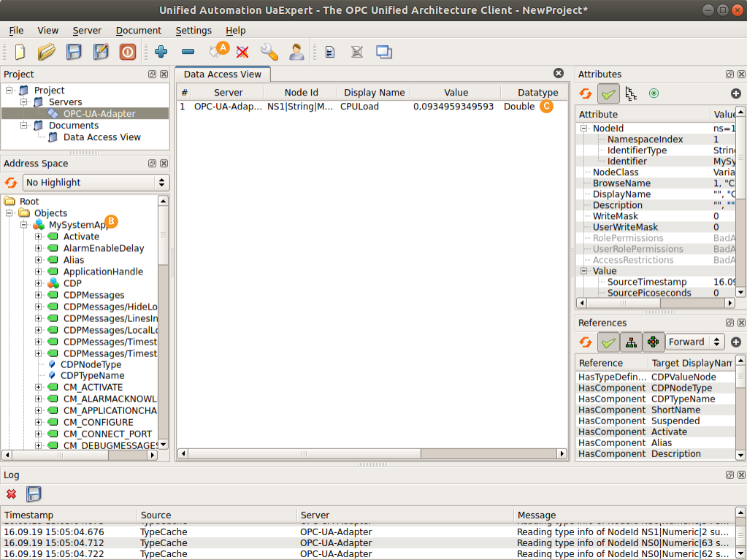
Task: Open the Server menu
Action: [x=87, y=31]
